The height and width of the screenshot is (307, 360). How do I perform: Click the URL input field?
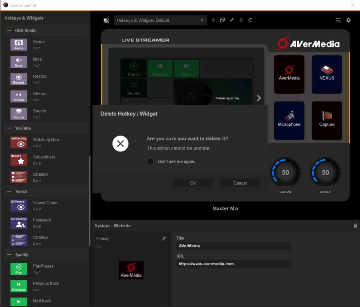[233, 264]
